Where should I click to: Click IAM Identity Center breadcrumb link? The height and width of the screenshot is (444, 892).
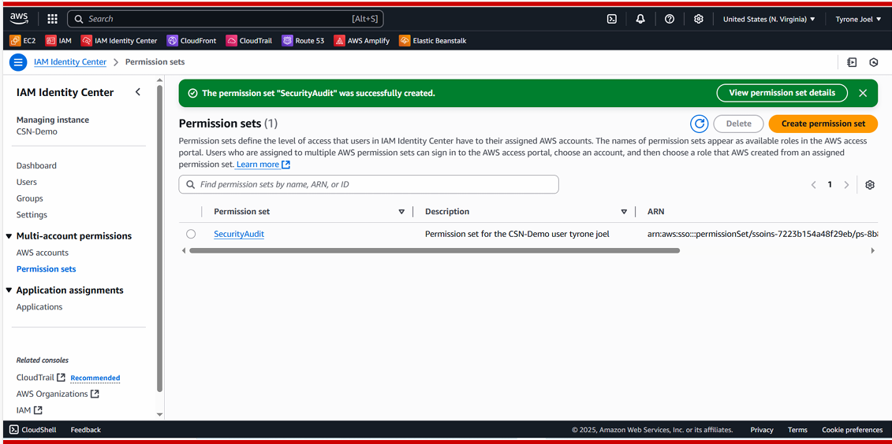coord(70,62)
